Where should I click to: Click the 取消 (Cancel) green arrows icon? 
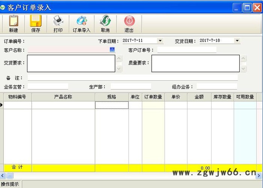point(105,21)
